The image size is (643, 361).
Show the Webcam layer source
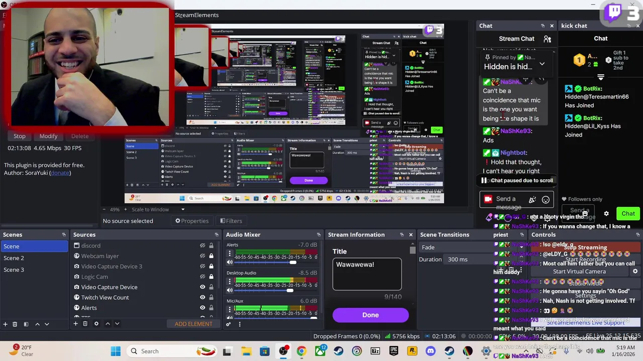coord(202,256)
